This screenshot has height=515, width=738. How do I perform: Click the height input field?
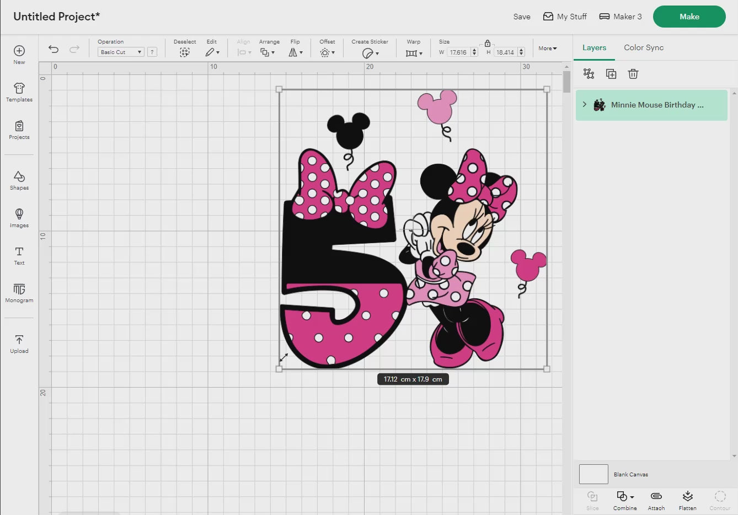coord(505,52)
